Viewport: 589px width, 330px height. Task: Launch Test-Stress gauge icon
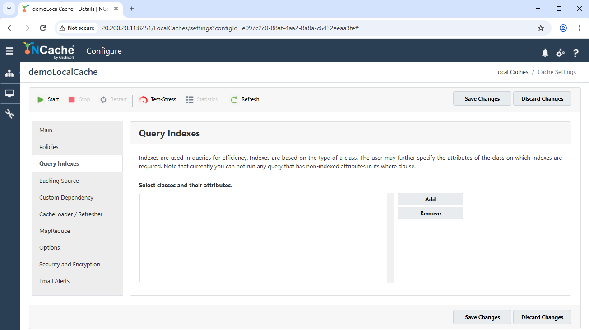pos(144,100)
